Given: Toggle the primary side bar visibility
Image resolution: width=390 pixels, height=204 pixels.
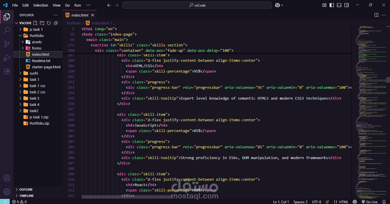Looking at the screenshot, I should point(332,5).
